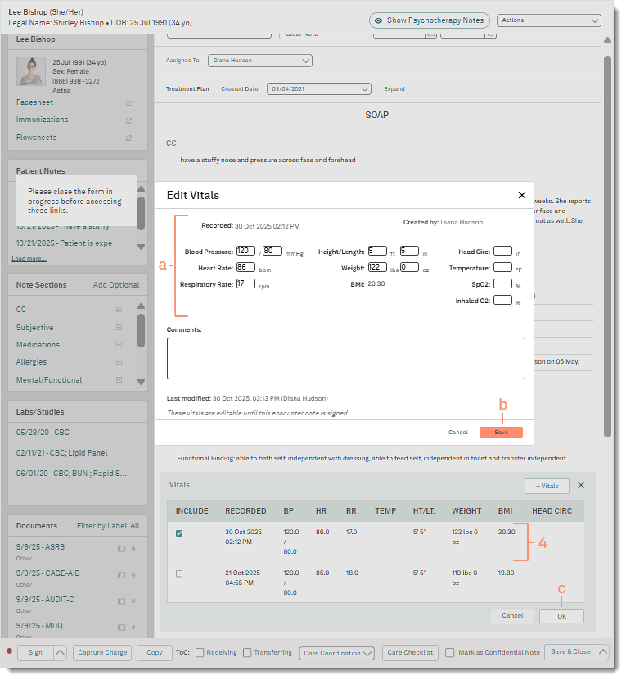Click the patient photo thumbnail
The height and width of the screenshot is (680, 626).
(31, 72)
